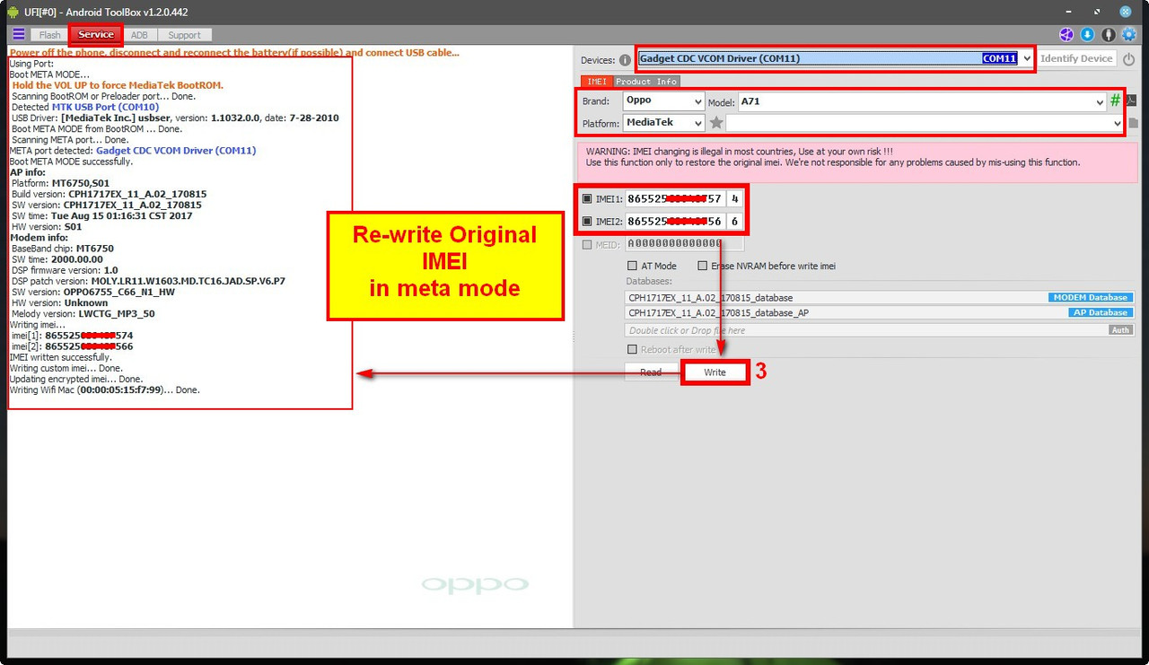
Task: Click the IMEI1 check digit box
Action: click(734, 199)
